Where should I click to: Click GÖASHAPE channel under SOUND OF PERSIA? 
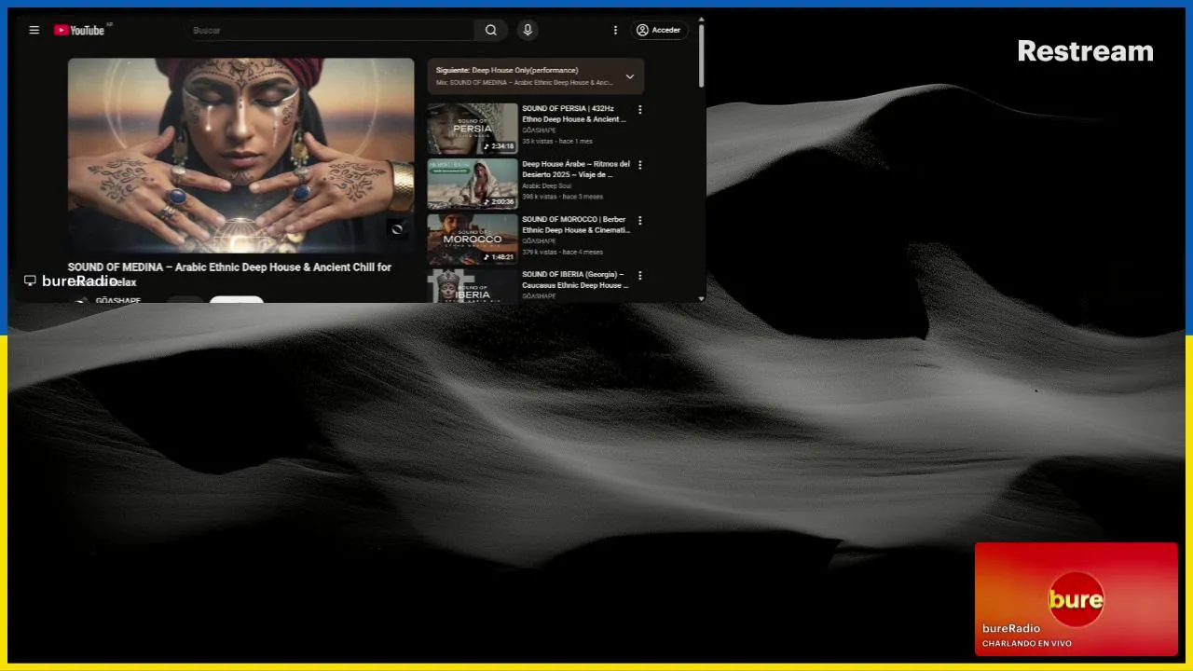coord(539,130)
